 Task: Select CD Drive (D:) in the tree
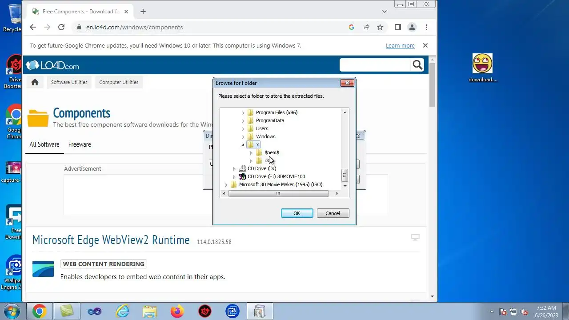pyautogui.click(x=261, y=168)
